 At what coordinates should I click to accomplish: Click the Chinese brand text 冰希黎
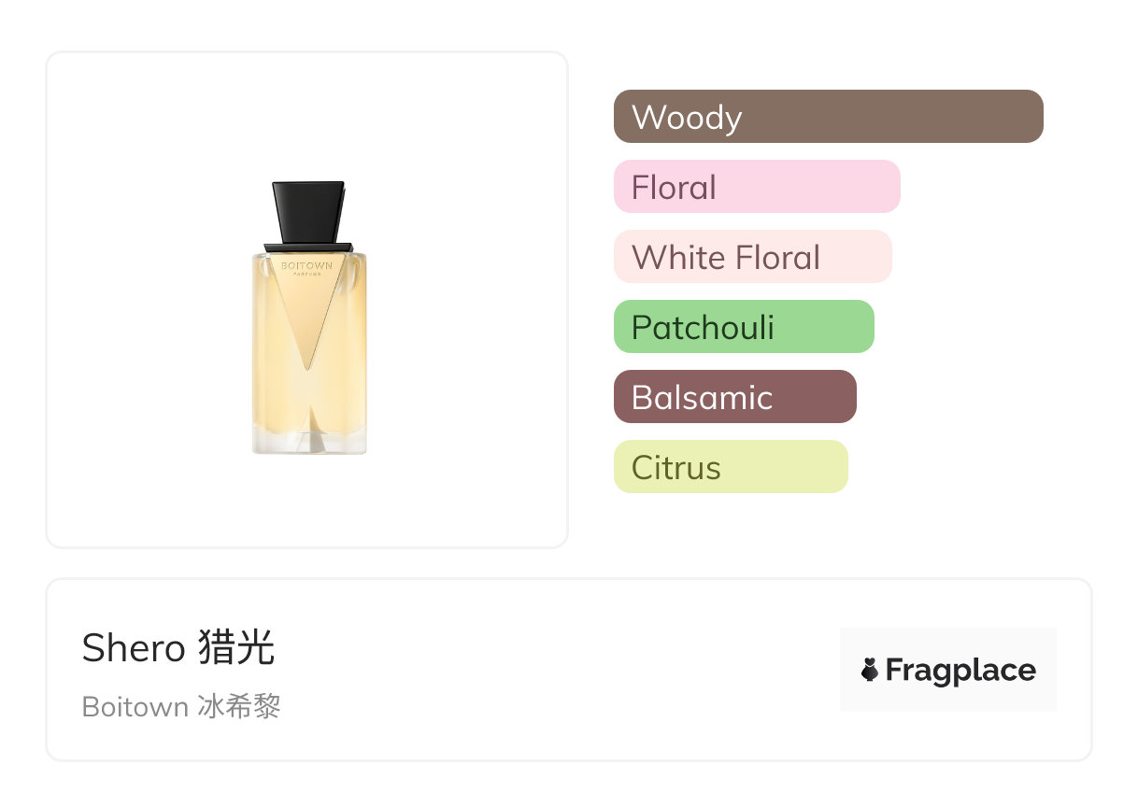[x=240, y=707]
